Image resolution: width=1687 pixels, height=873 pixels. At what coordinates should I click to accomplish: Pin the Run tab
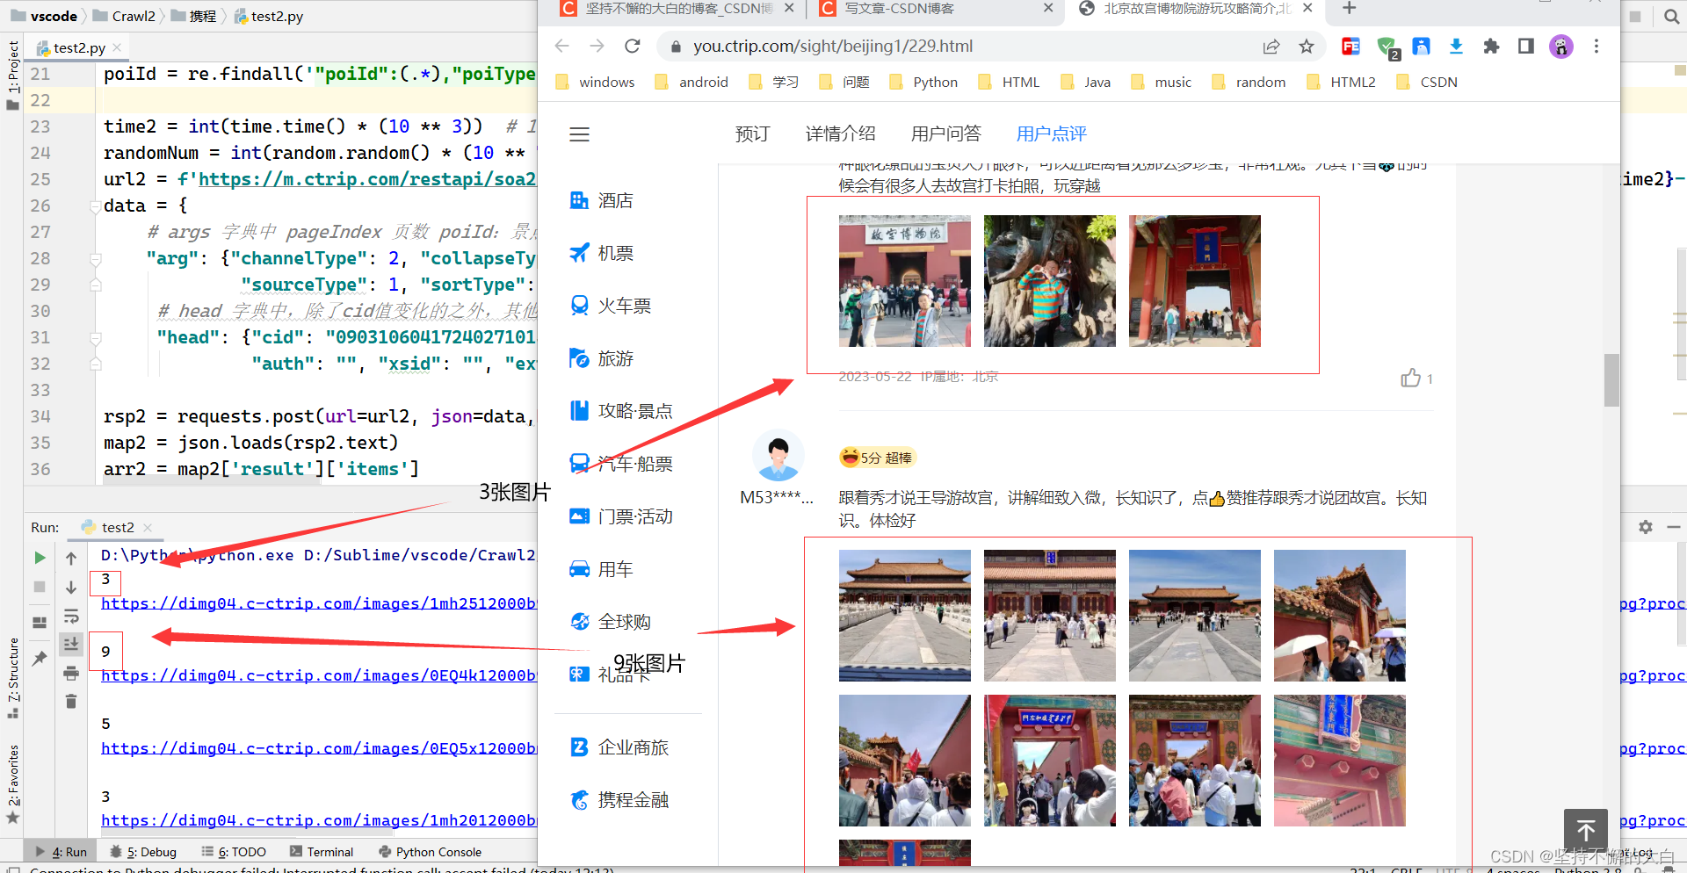(x=40, y=658)
